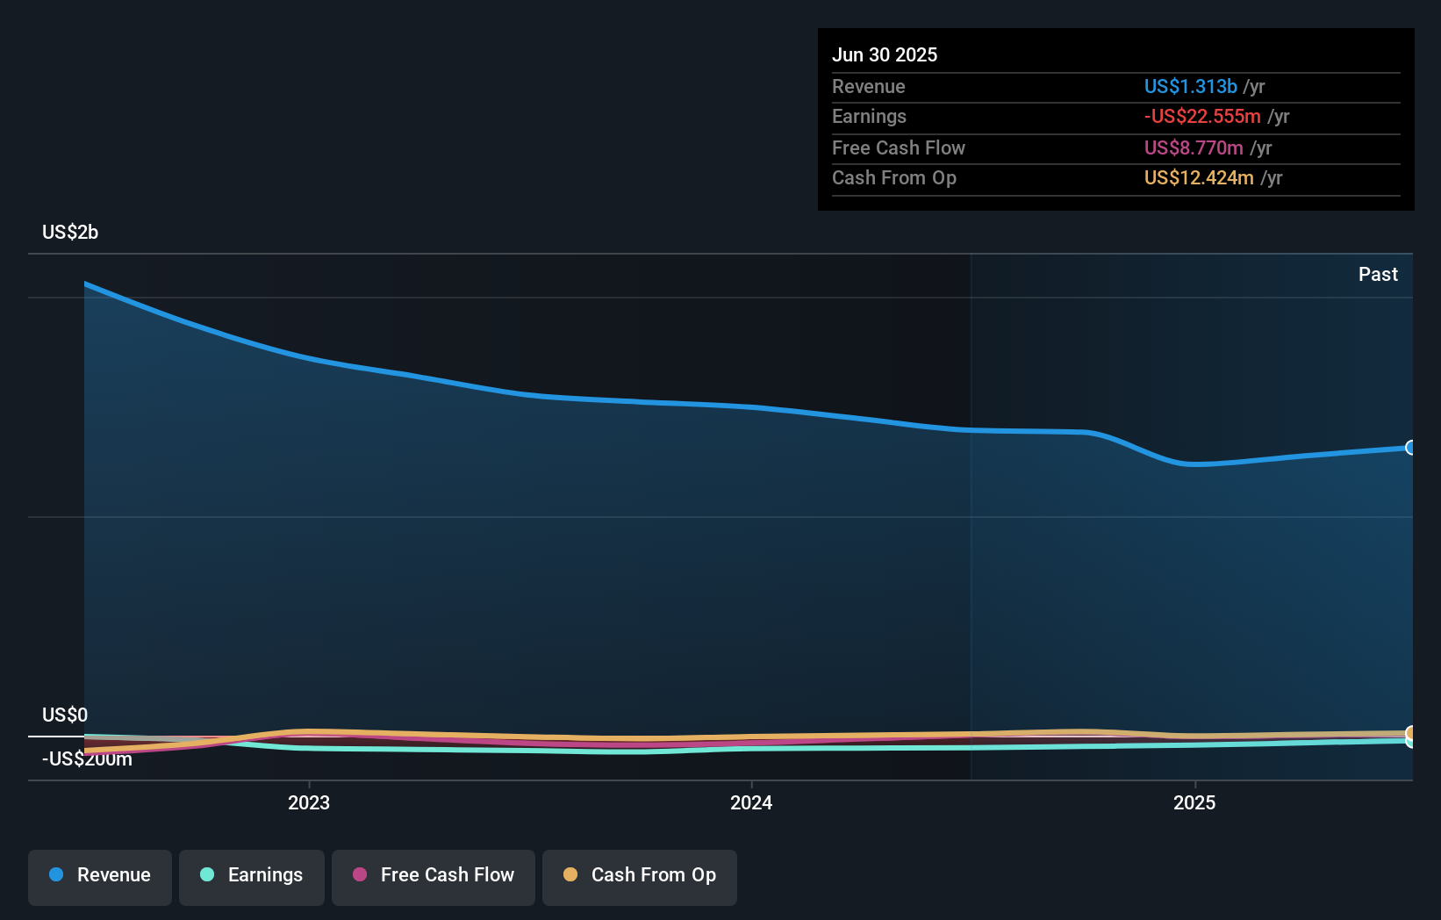The width and height of the screenshot is (1441, 920).
Task: Click the Cash From Op legend button
Action: coord(639,876)
